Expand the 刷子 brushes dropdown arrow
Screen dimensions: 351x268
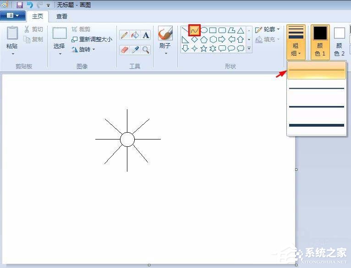pos(166,54)
